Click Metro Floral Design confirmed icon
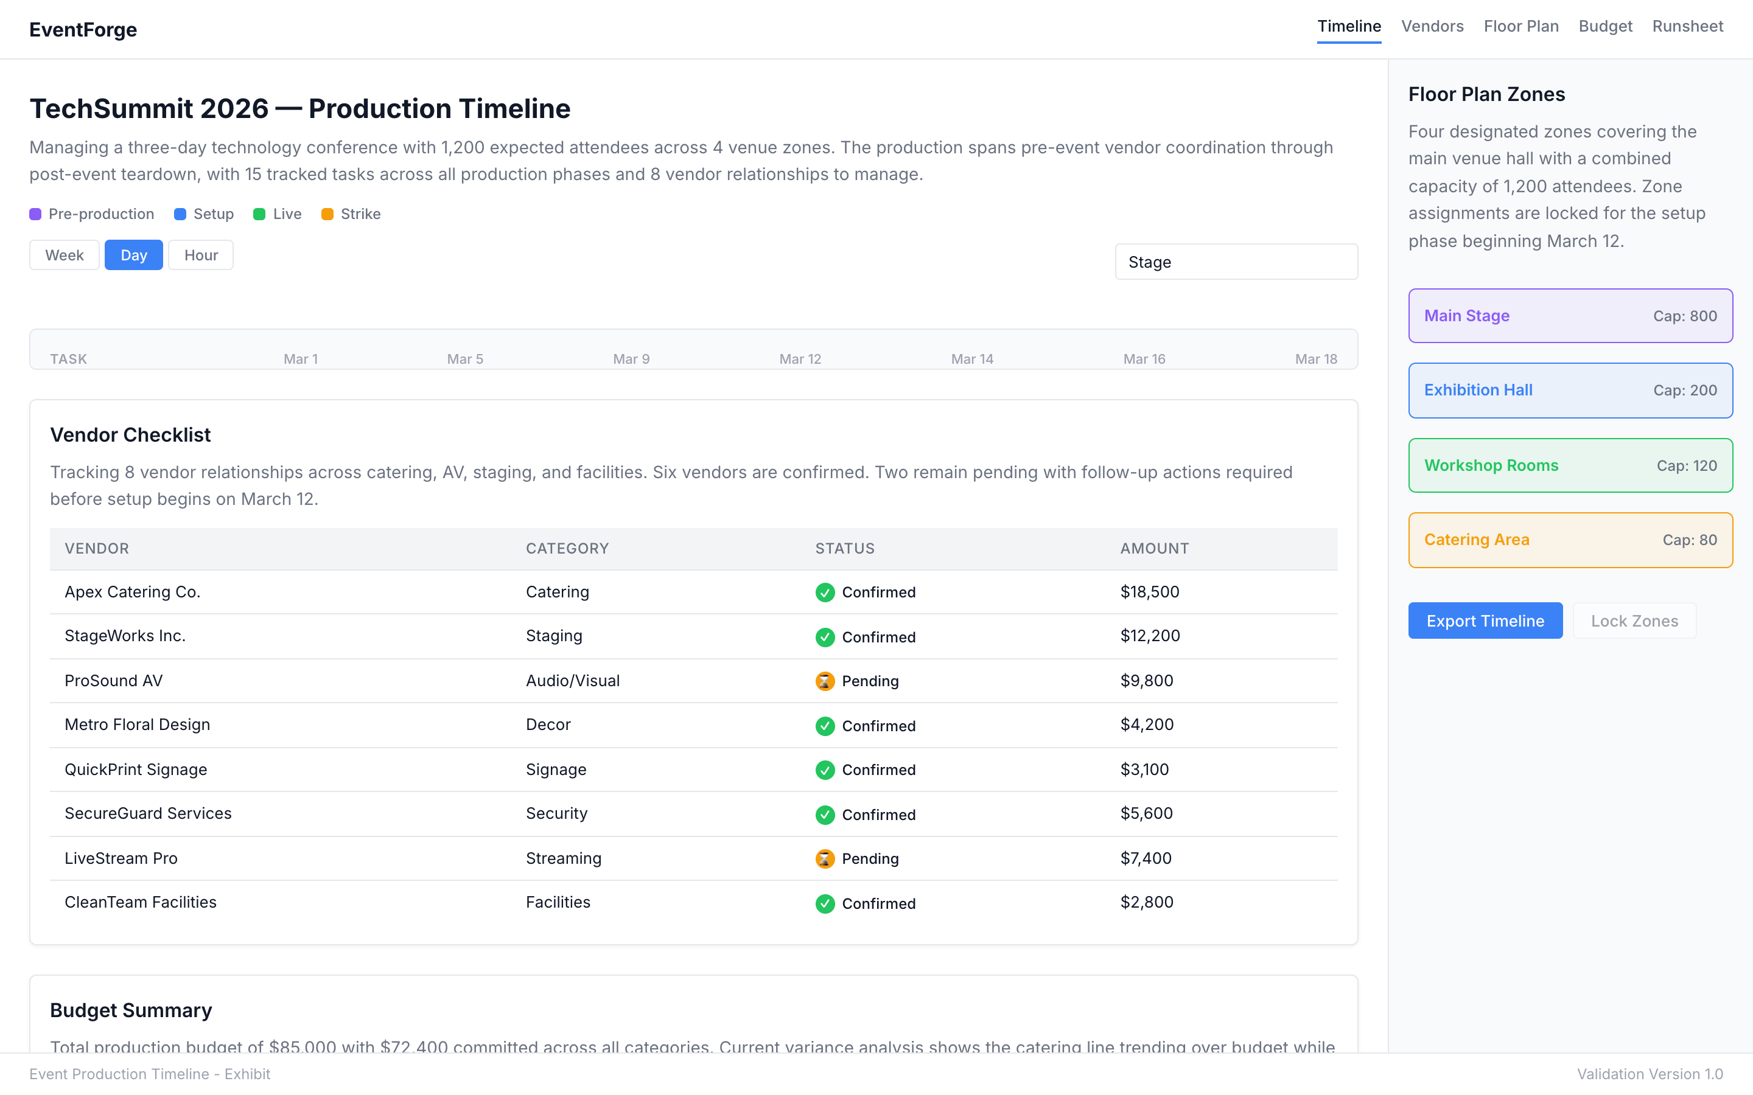 point(824,726)
